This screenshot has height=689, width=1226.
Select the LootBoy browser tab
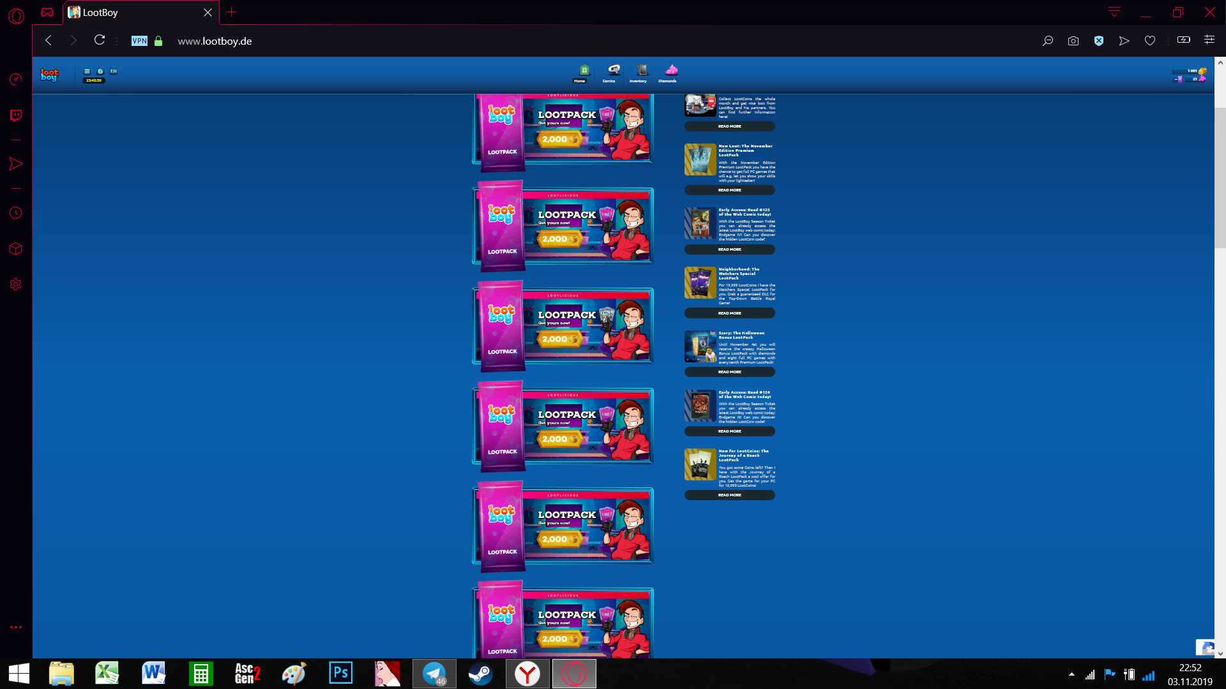(x=140, y=12)
